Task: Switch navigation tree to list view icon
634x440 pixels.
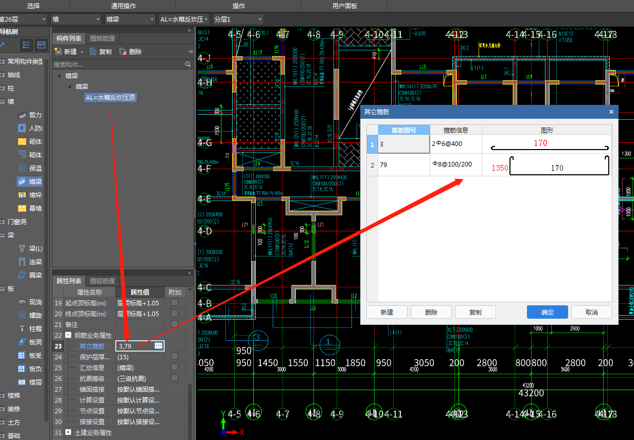Action: (x=26, y=45)
